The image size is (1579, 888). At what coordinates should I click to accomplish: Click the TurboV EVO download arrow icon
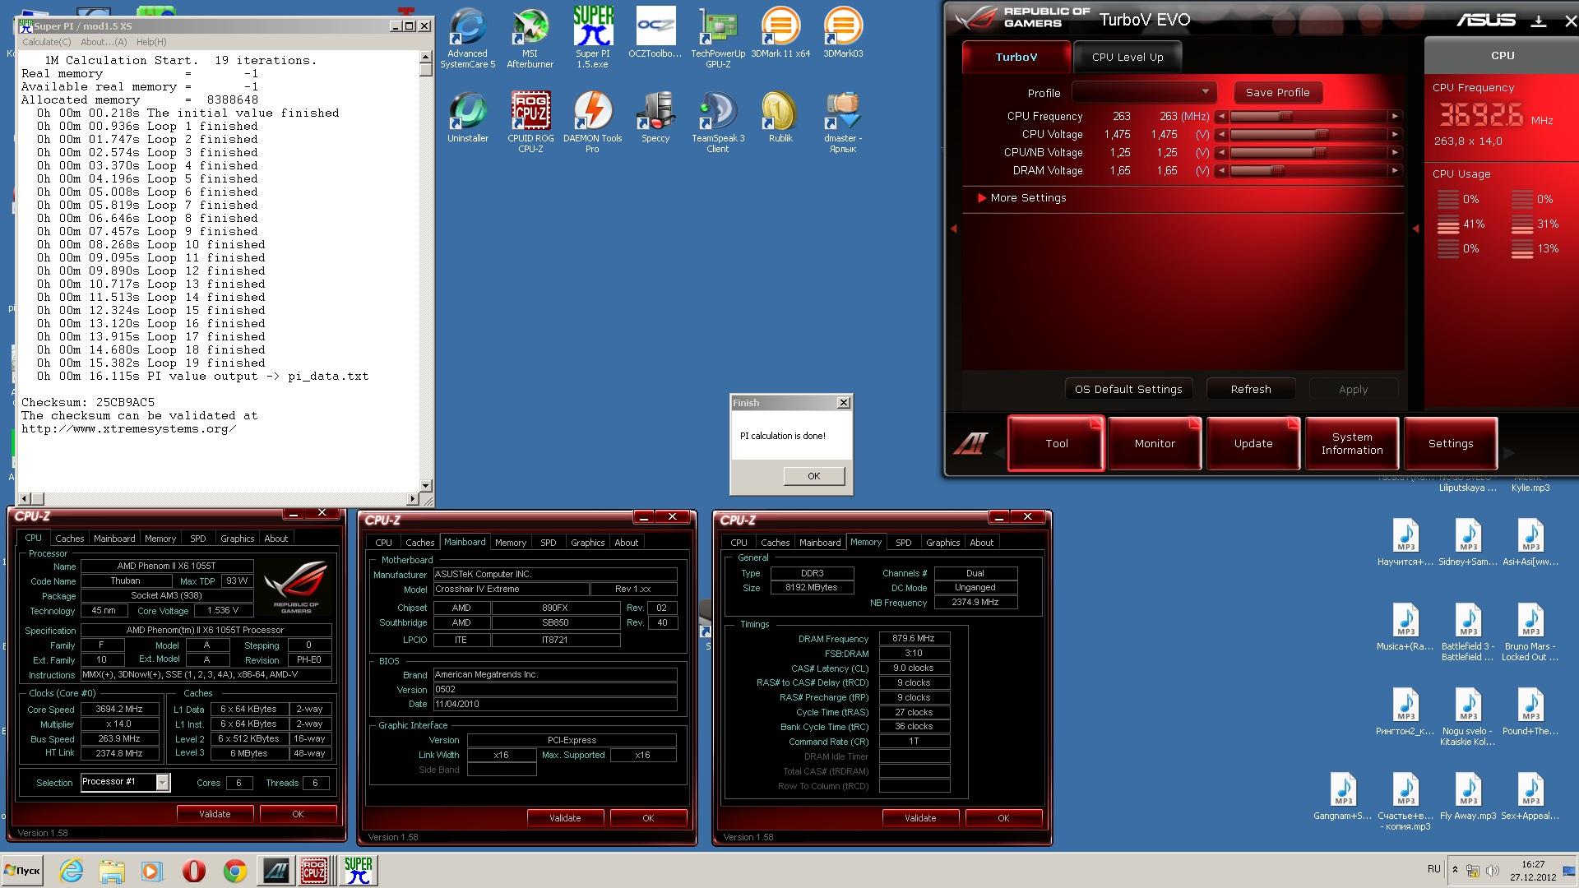(1538, 21)
